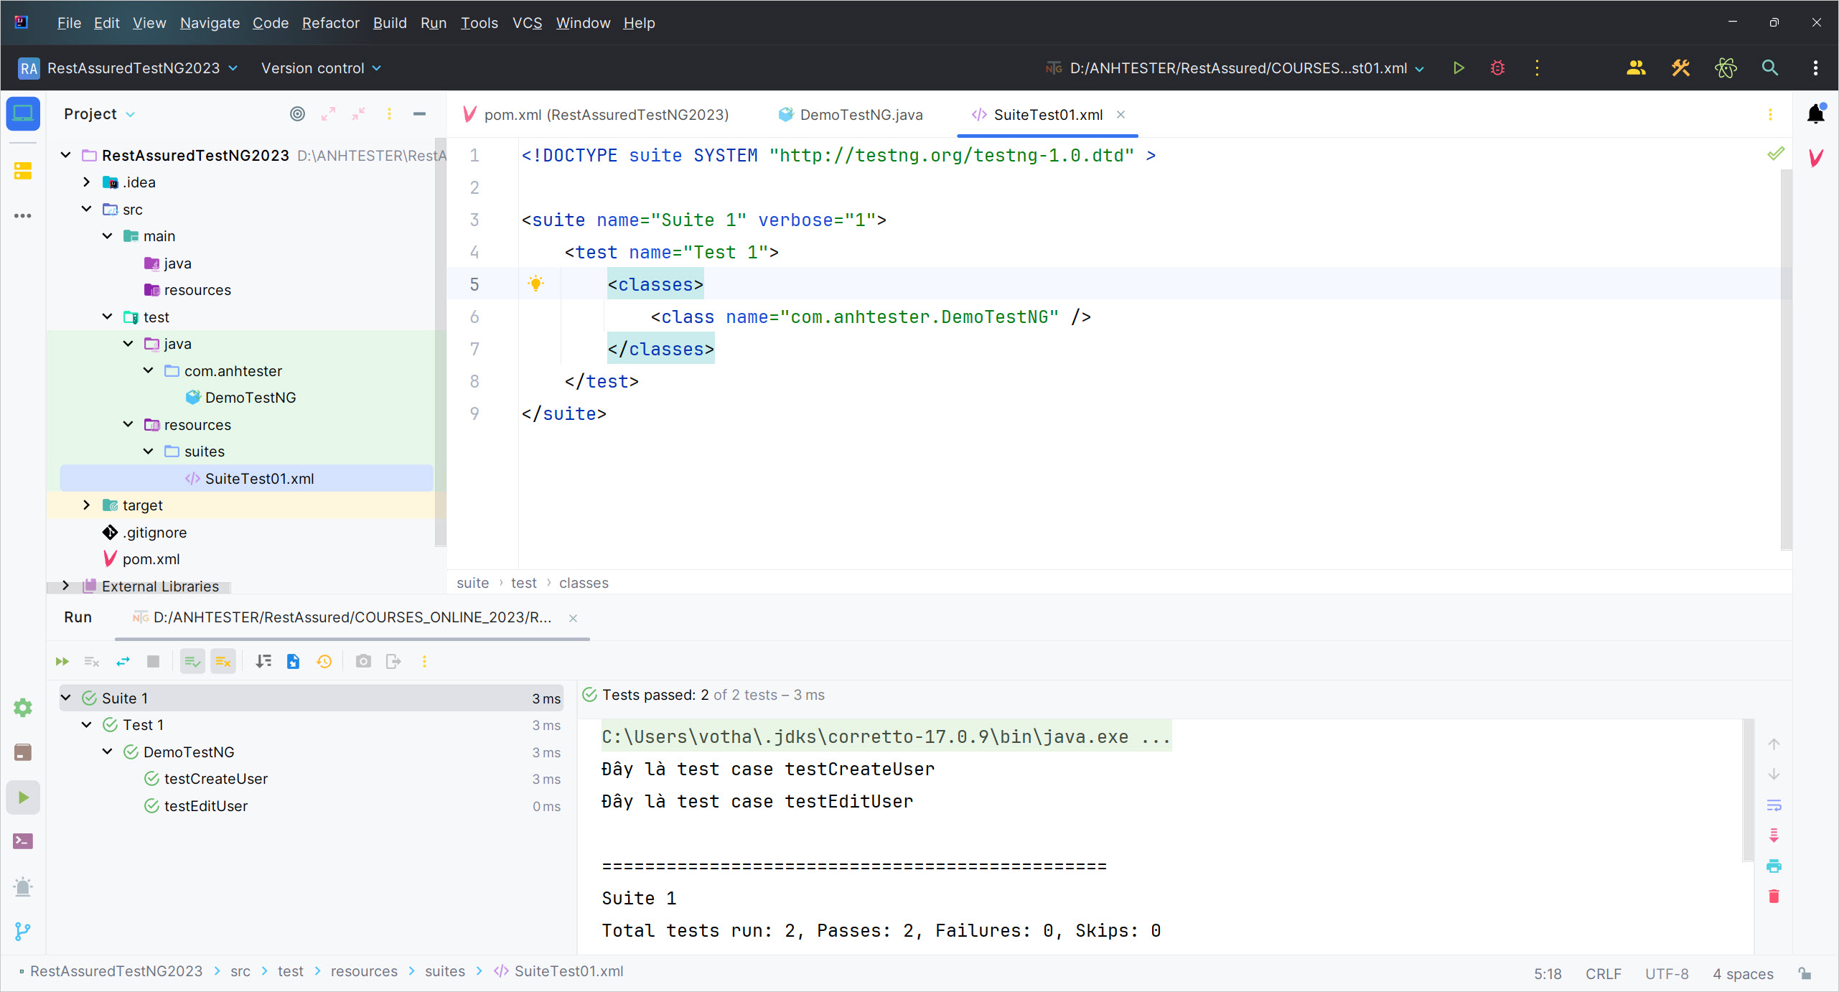Viewport: 1839px width, 992px height.
Task: Expand External Libraries node
Action: 66,586
